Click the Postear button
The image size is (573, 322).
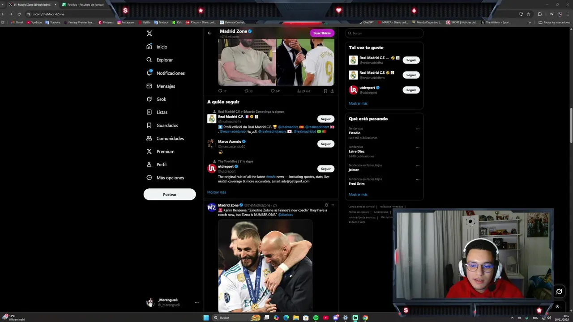coord(170,194)
